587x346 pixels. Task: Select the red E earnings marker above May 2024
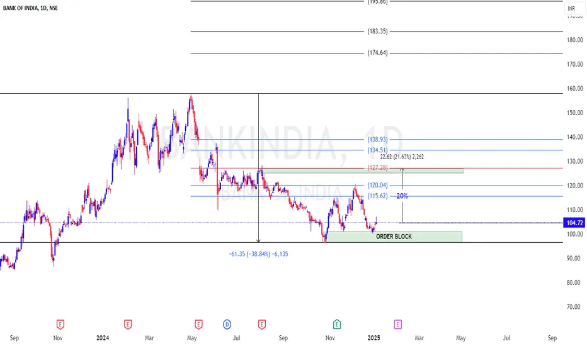(198, 325)
